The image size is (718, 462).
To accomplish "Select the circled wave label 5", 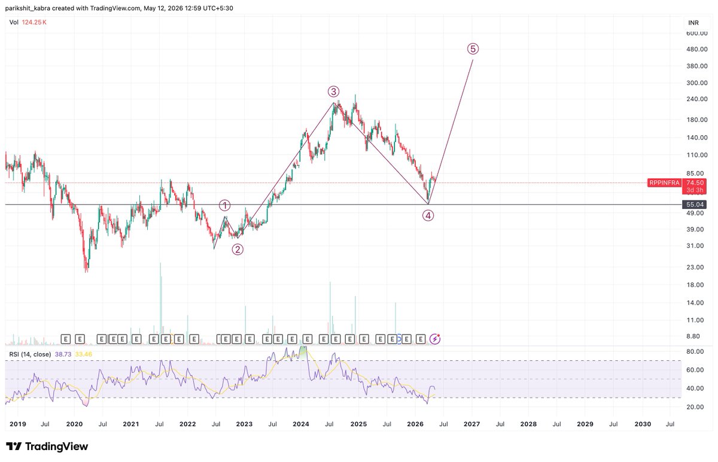I will tap(473, 48).
